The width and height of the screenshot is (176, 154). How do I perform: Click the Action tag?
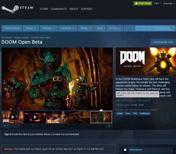pos(120,113)
